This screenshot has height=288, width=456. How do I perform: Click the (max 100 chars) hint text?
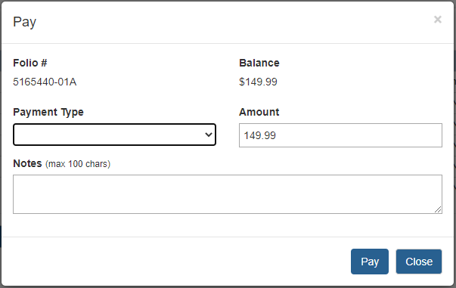click(x=78, y=164)
